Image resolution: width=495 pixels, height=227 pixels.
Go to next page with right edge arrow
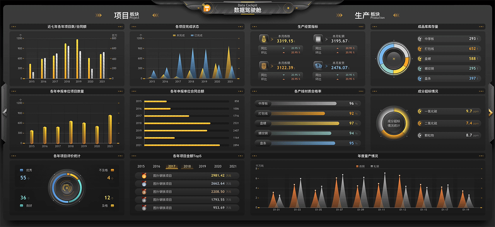click(490, 112)
